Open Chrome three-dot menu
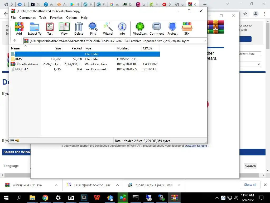The image size is (270, 203). click(x=264, y=14)
